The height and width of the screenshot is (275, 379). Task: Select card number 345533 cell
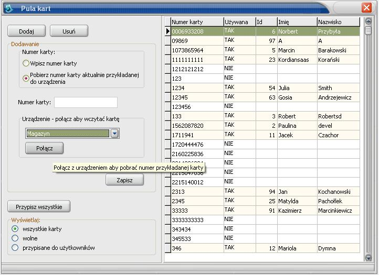[197, 238]
